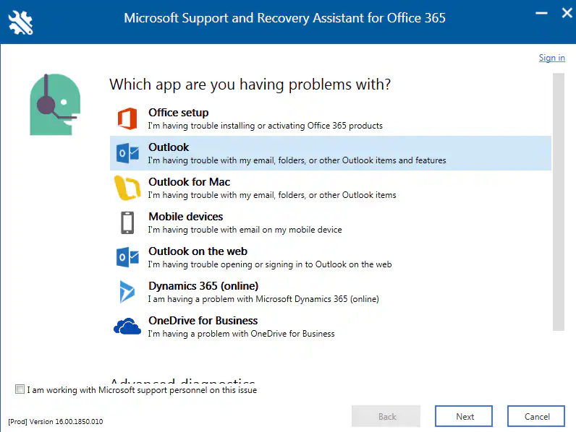The width and height of the screenshot is (576, 432).
Task: Click the Outlook on the web icon
Action: tap(127, 257)
